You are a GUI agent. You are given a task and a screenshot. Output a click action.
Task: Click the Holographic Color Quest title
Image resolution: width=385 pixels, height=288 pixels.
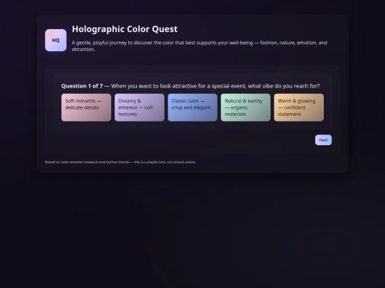tap(125, 29)
